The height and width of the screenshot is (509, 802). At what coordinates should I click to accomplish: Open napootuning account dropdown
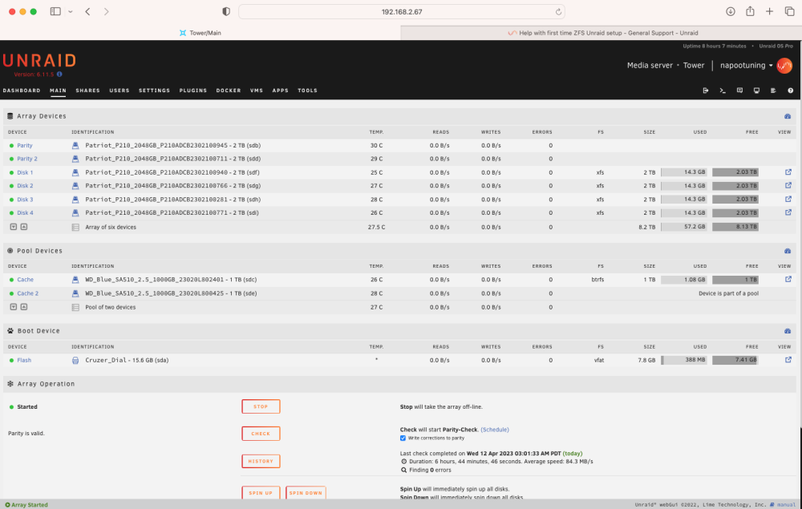[746, 66]
